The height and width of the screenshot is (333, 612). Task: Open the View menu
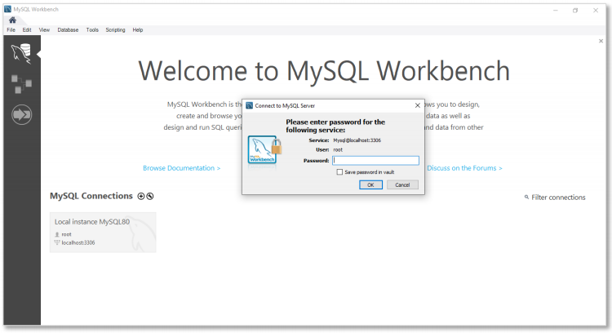pos(44,29)
